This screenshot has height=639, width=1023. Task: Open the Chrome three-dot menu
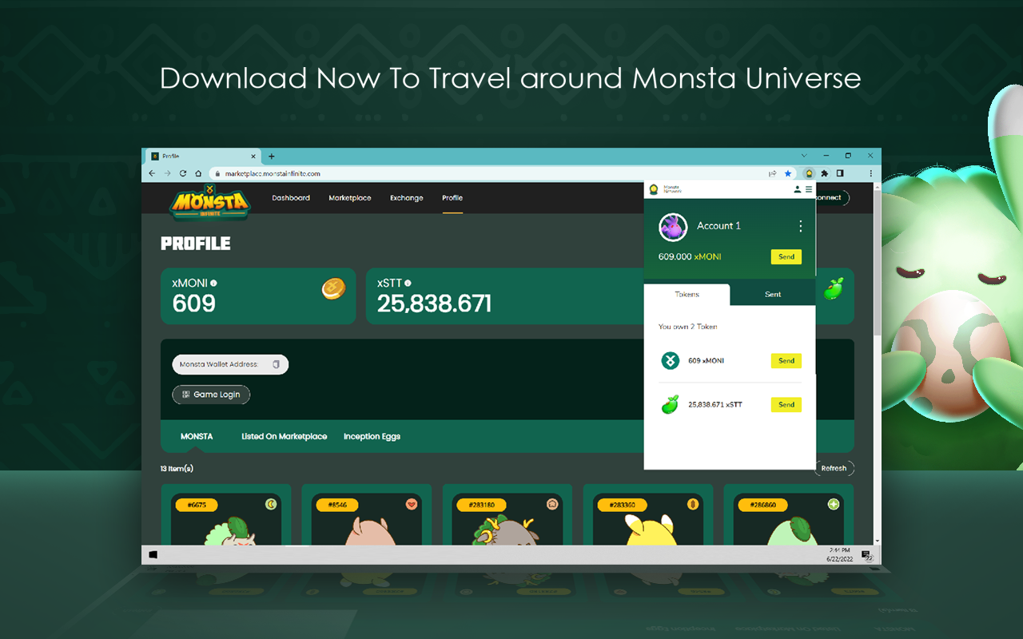870,173
